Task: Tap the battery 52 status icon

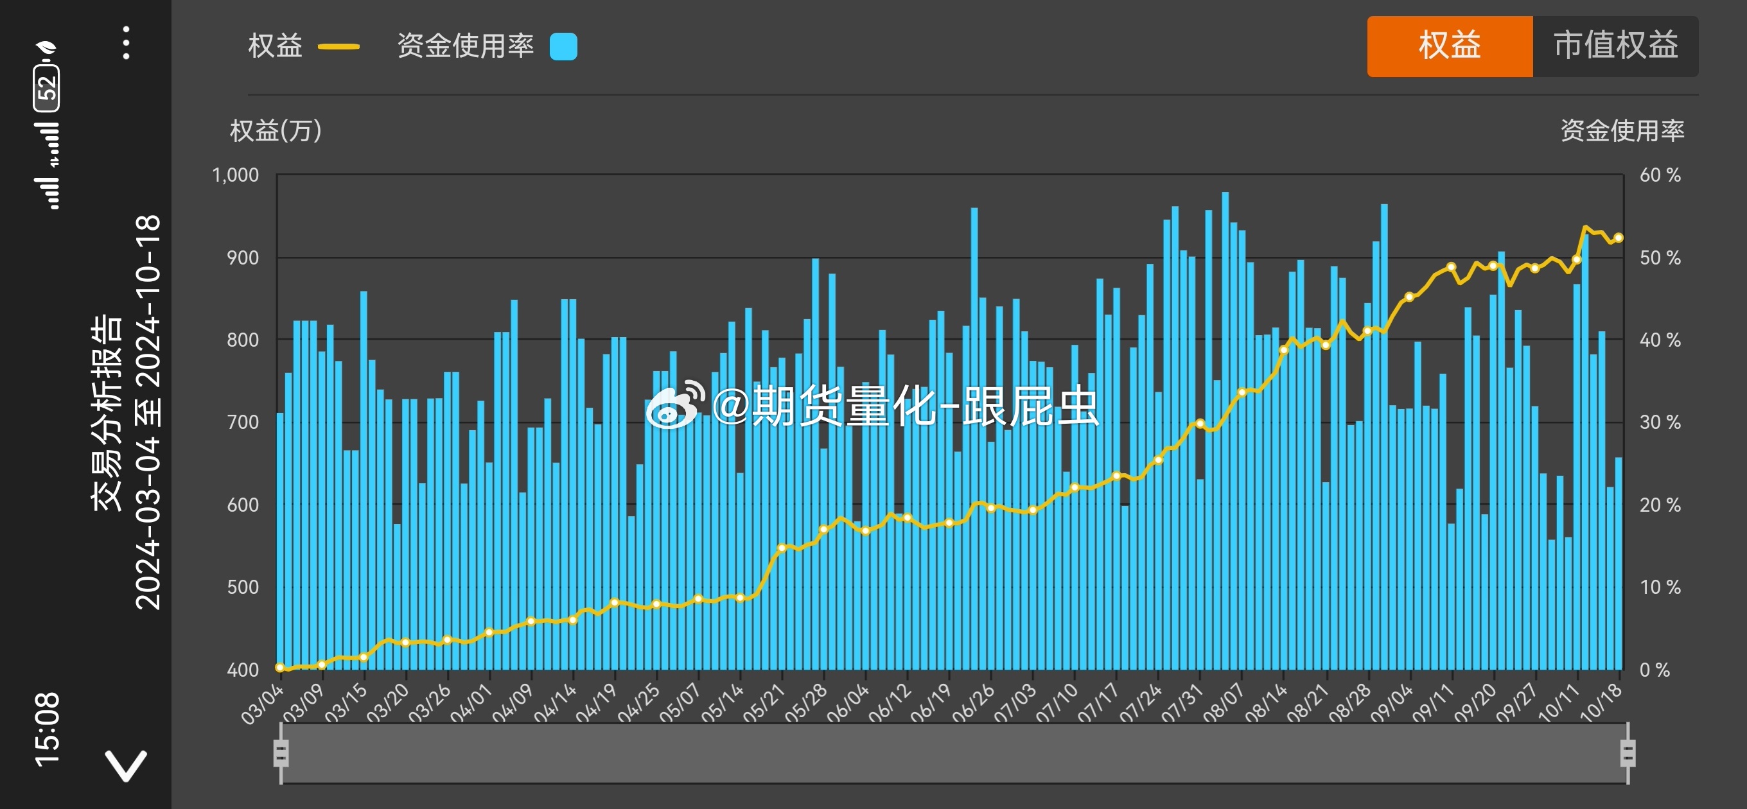Action: coord(46,86)
